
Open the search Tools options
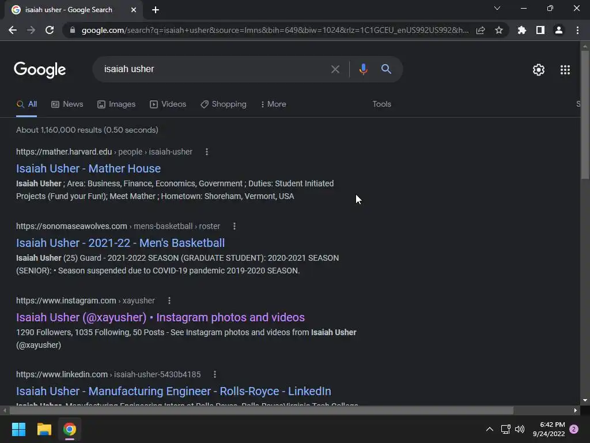[x=381, y=104]
